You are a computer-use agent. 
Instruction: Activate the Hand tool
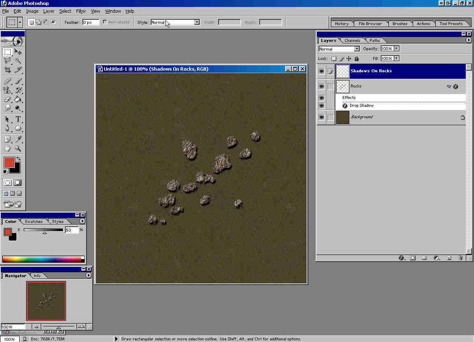point(7,149)
